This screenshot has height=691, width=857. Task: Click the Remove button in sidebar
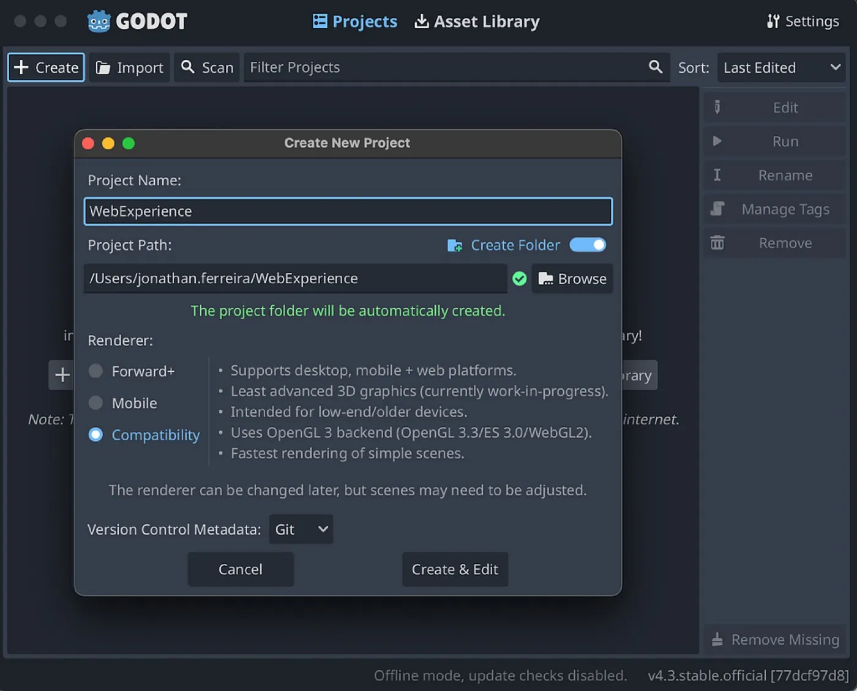(775, 243)
